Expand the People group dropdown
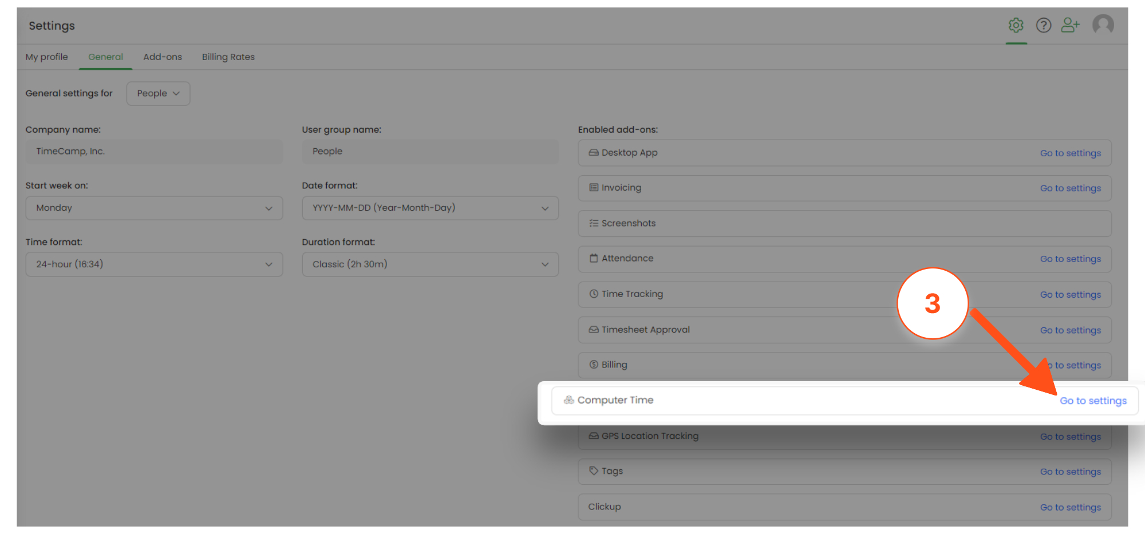 (158, 93)
